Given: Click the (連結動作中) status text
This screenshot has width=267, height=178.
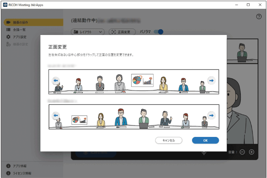Looking at the screenshot, I should (x=84, y=21).
